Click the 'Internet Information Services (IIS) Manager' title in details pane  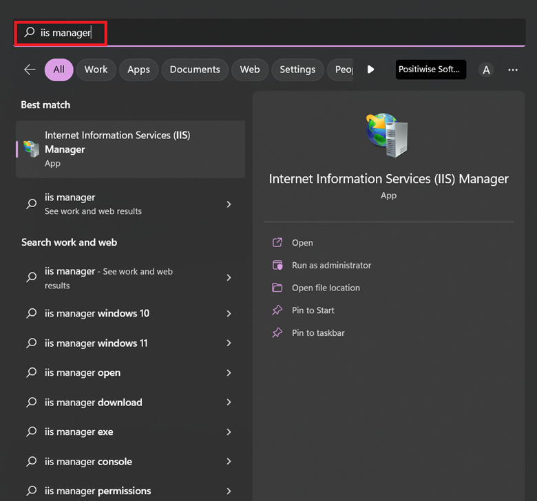[x=389, y=179]
